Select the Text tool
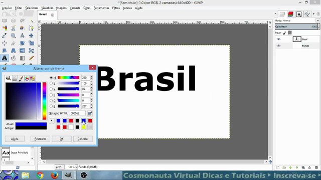This screenshot has height=180, width=321. [x=5, y=58]
